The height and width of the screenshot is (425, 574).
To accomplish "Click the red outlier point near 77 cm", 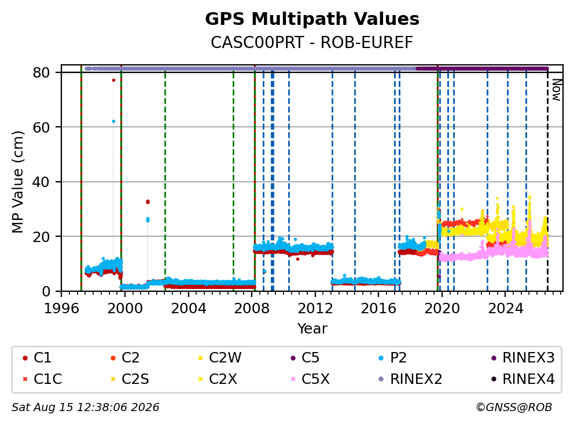I will pyautogui.click(x=113, y=80).
